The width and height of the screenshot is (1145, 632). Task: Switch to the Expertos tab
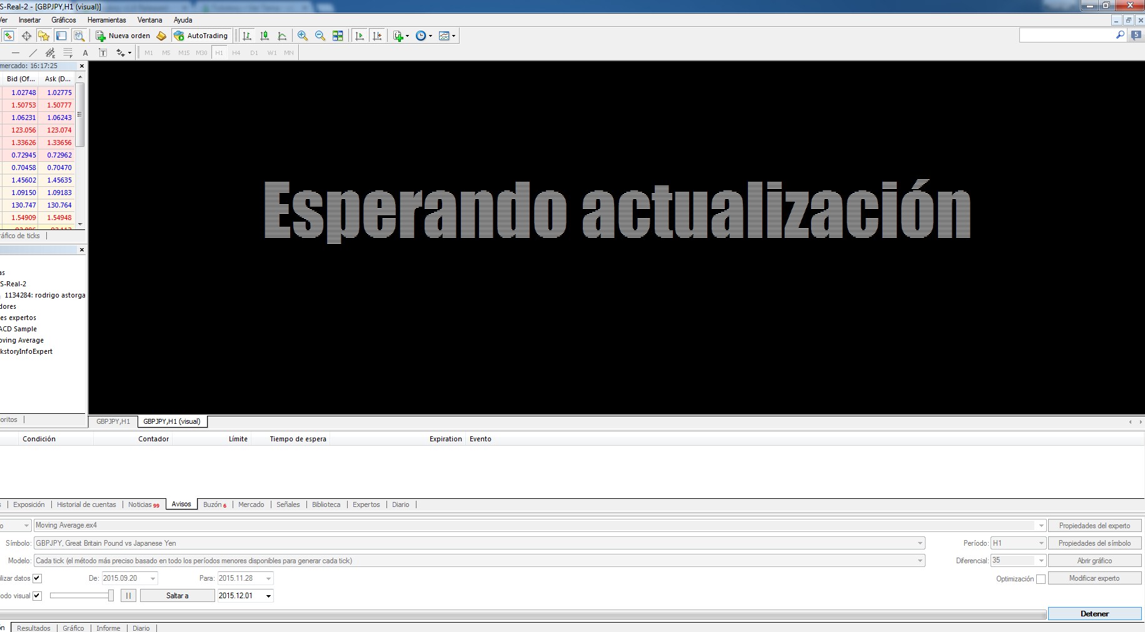point(366,504)
